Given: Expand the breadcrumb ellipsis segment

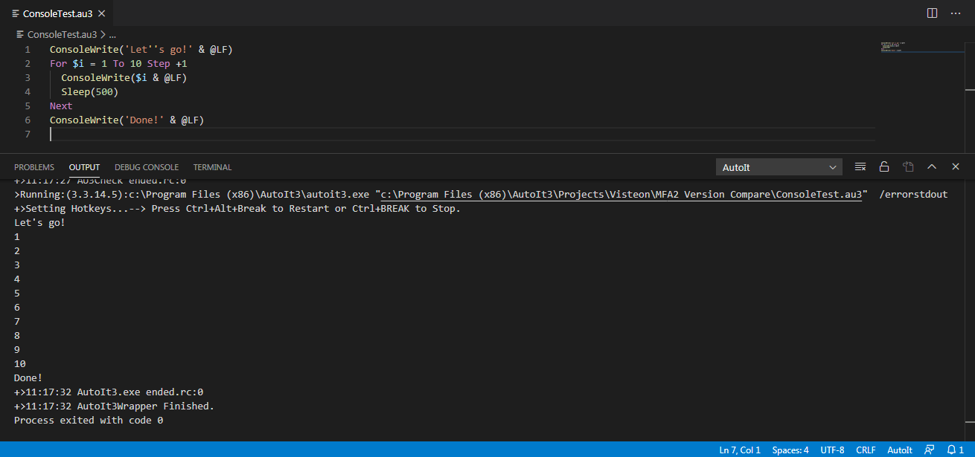Looking at the screenshot, I should tap(112, 34).
